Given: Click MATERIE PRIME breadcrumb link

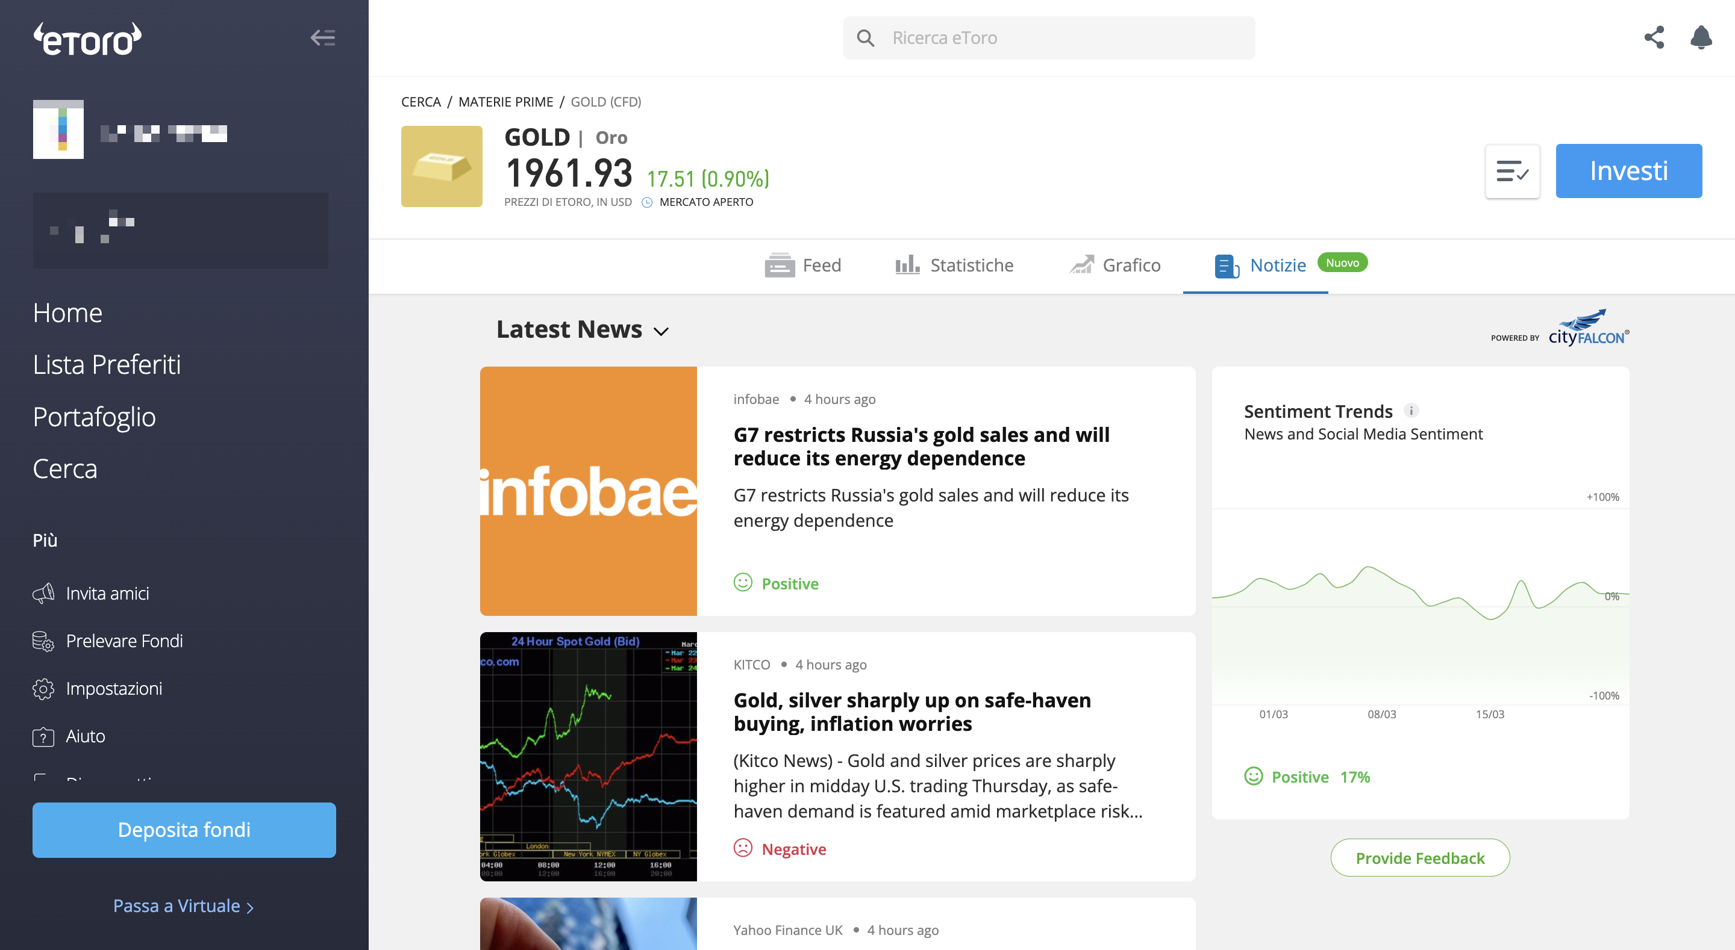Looking at the screenshot, I should [x=506, y=102].
